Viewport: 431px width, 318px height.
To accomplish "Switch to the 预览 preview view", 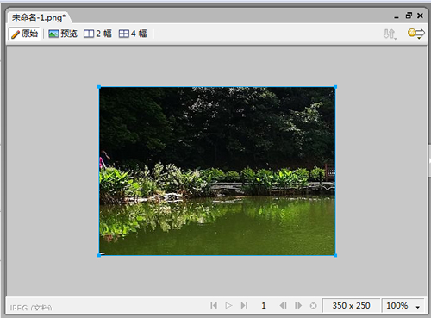I will coord(63,34).
